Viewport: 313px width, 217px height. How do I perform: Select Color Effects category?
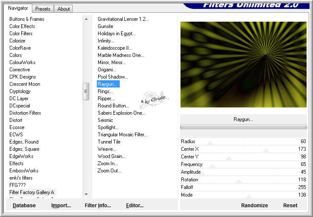pos(22,26)
